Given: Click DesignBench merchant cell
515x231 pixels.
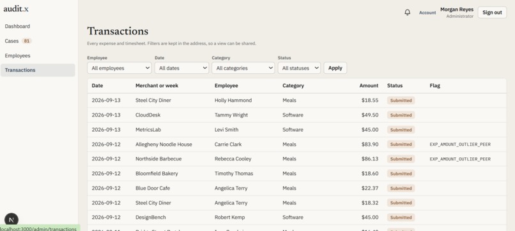Looking at the screenshot, I should (150, 217).
